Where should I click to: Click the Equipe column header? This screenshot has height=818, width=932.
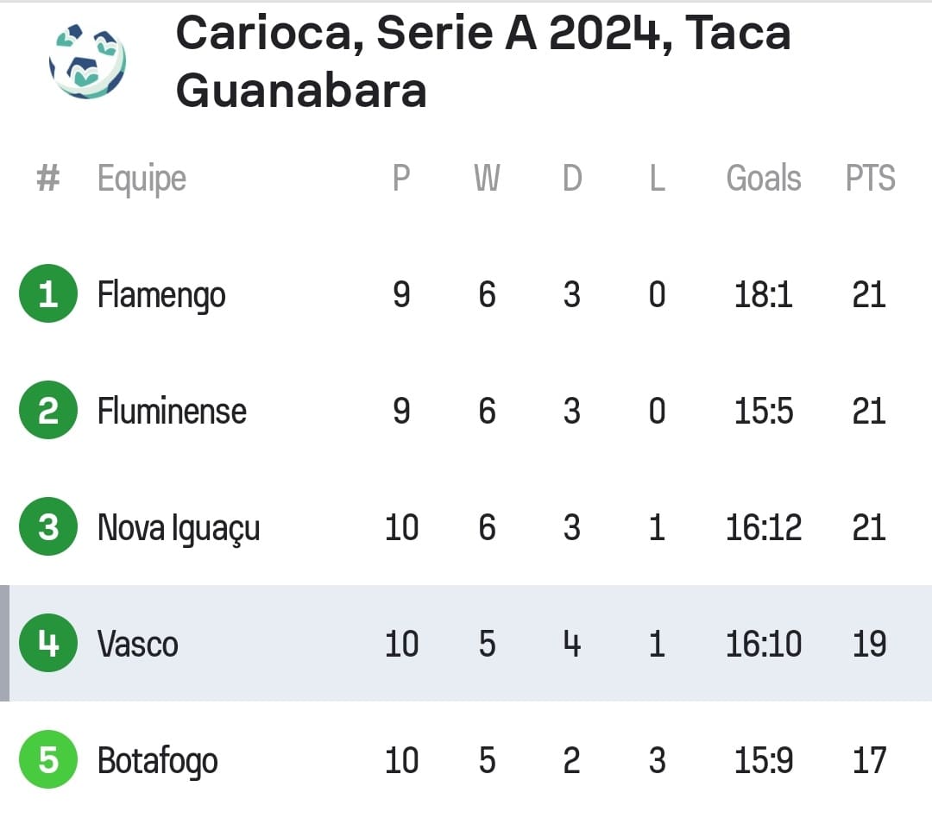[142, 179]
